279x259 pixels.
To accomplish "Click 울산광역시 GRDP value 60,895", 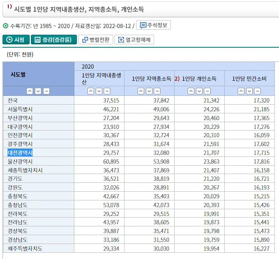I will pos(111,162).
